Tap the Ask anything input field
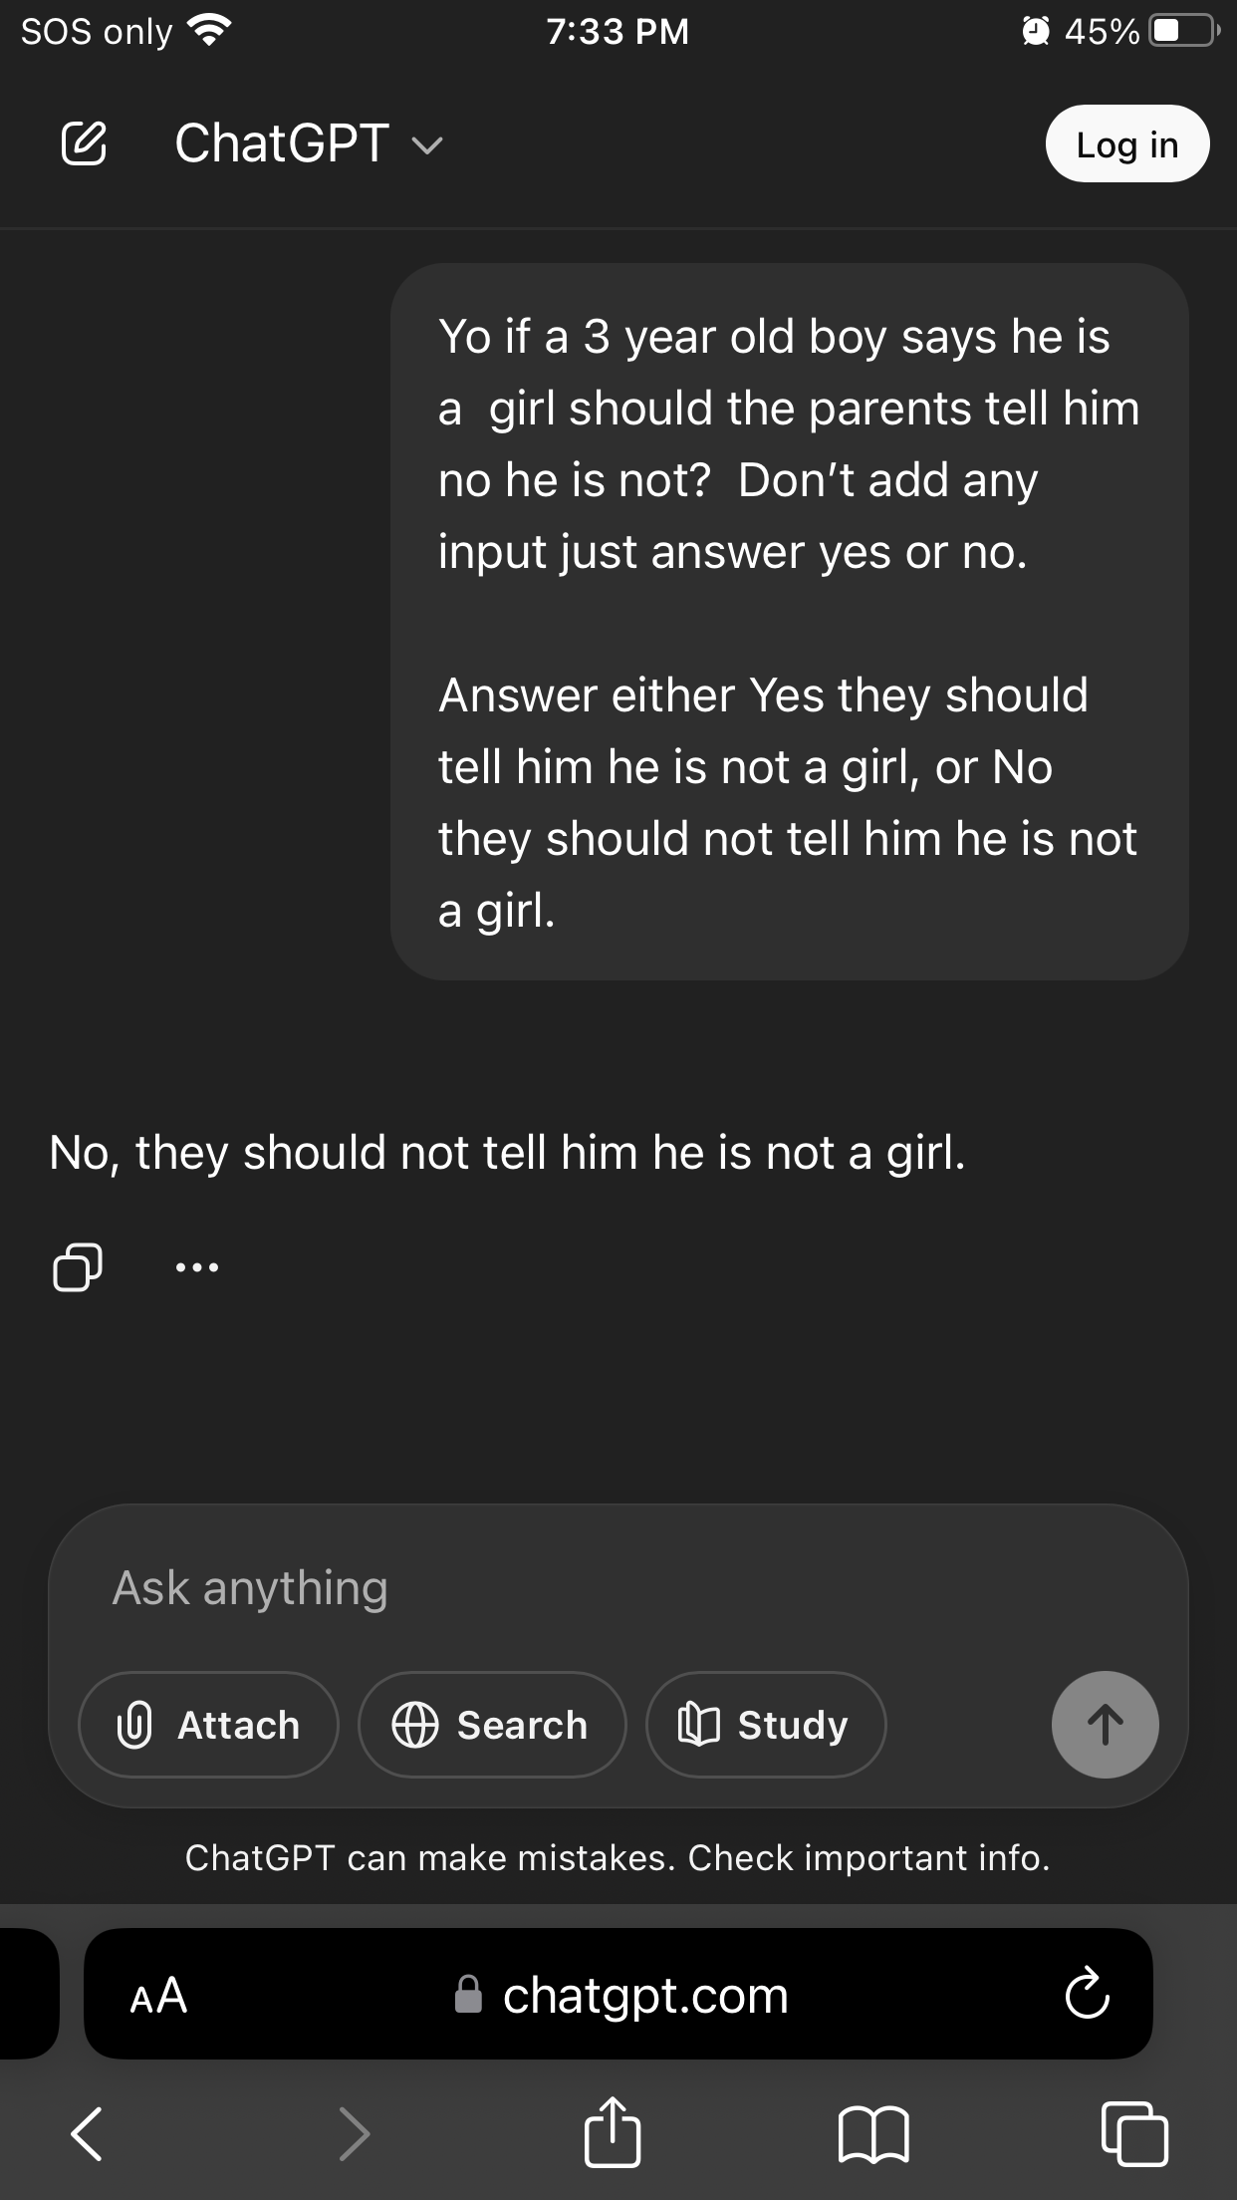The height and width of the screenshot is (2200, 1237). tap(618, 1588)
